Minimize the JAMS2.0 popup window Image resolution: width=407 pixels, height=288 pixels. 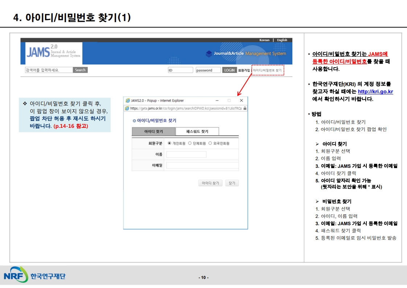217,100
